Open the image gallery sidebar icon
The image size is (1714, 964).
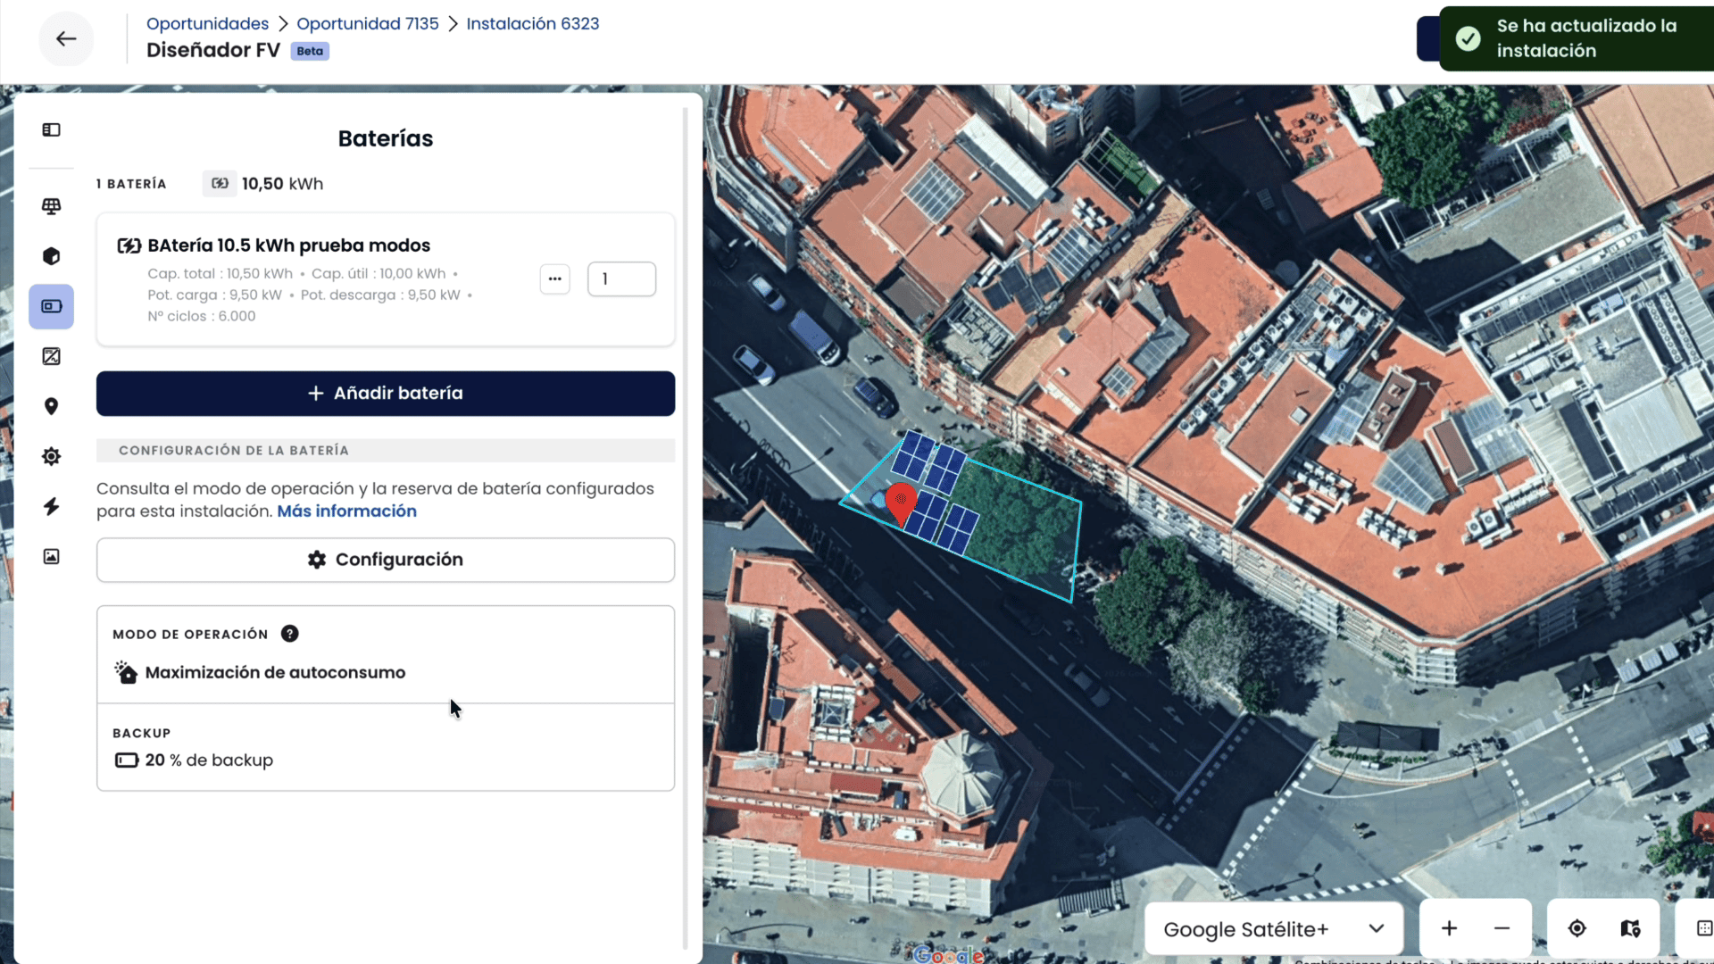pos(51,556)
